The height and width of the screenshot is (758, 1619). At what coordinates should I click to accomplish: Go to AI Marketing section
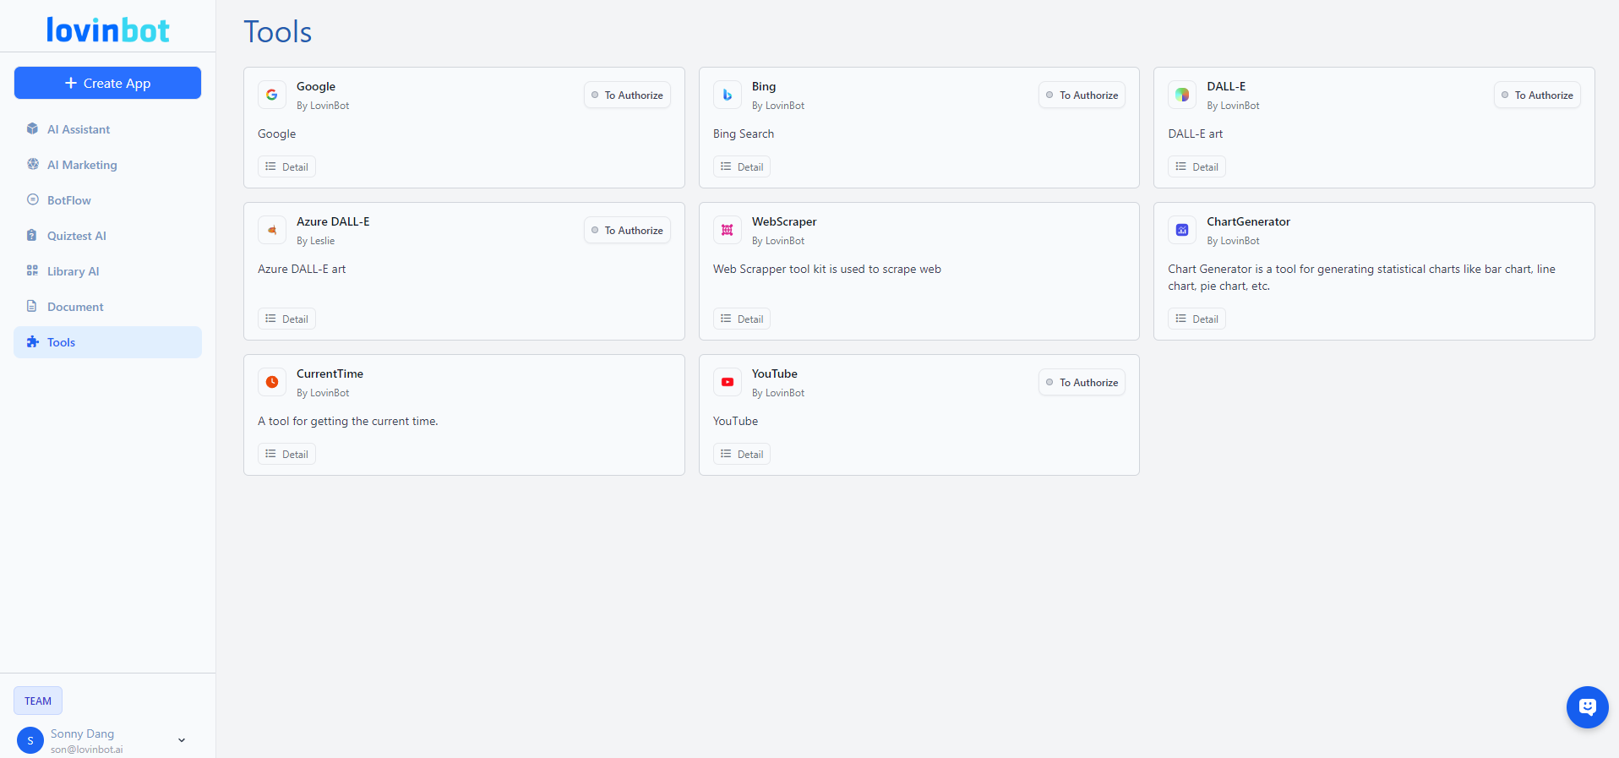tap(107, 165)
